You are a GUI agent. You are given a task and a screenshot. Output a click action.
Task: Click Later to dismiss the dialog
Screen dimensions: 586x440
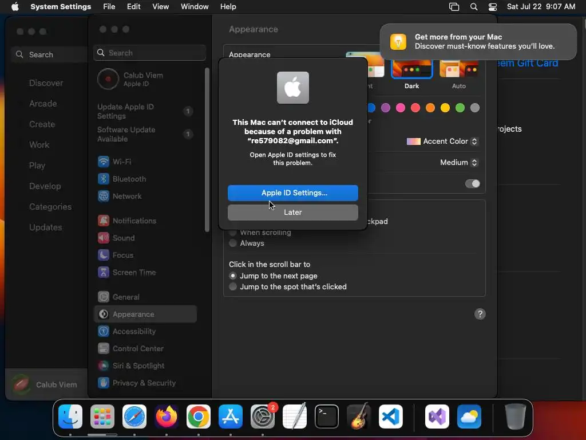click(293, 213)
